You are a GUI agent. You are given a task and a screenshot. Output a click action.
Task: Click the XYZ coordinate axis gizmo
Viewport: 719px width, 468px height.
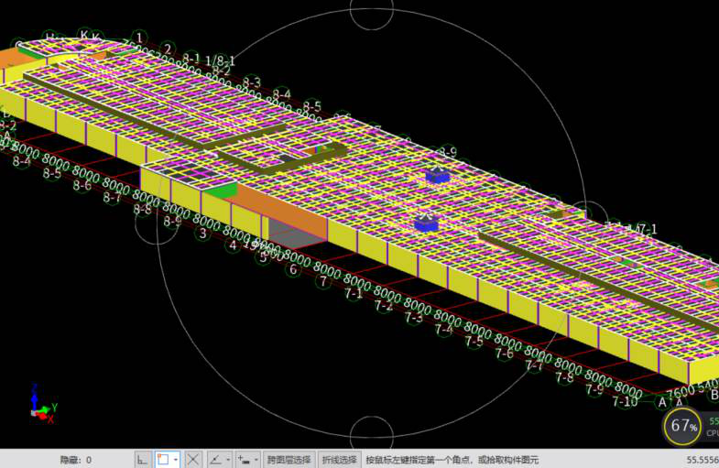[x=40, y=404]
